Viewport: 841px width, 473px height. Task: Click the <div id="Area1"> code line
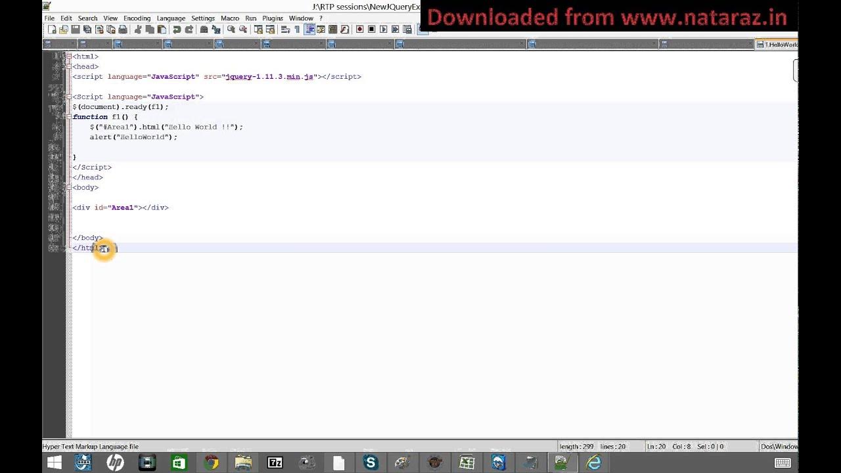click(x=120, y=208)
